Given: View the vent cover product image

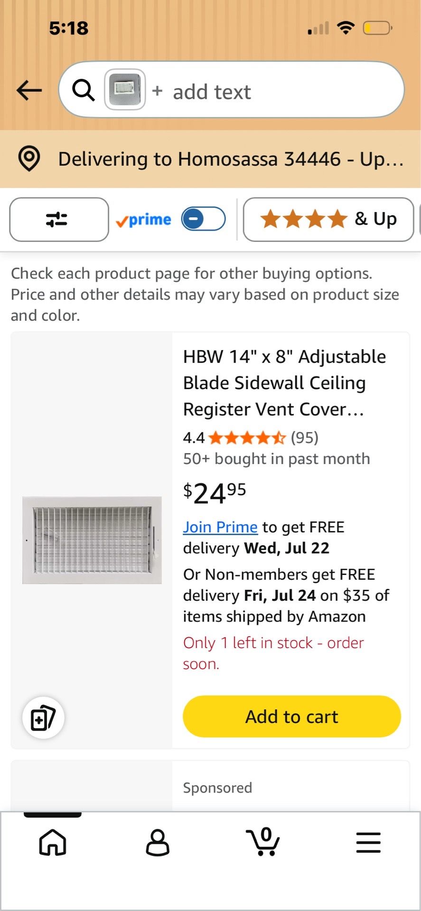Looking at the screenshot, I should (x=92, y=540).
